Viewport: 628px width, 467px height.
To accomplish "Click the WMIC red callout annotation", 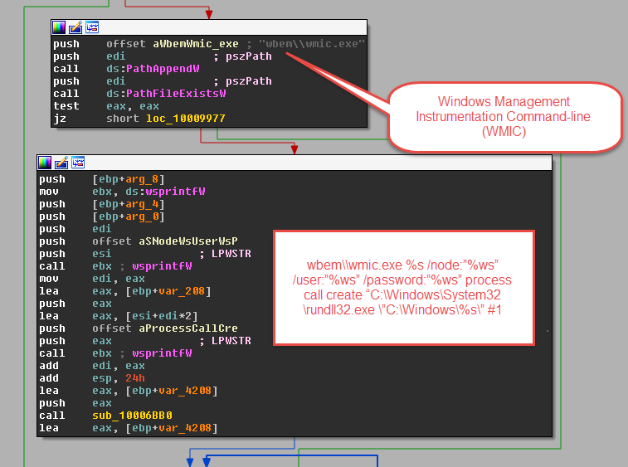I will [x=503, y=117].
